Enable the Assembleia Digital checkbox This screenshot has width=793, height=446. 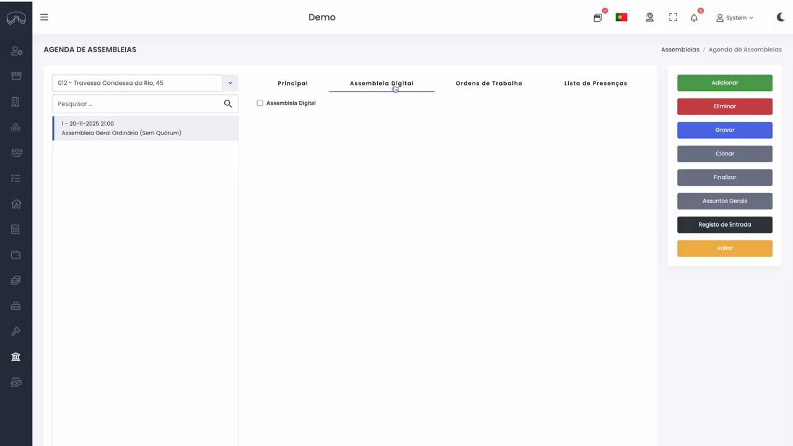coord(260,103)
